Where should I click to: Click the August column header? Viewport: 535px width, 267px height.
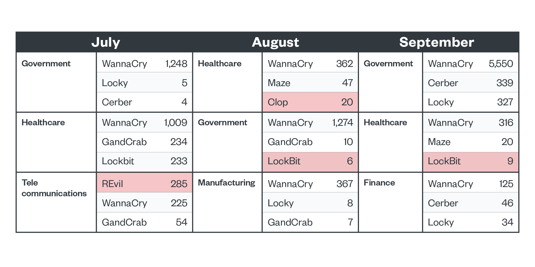click(x=275, y=42)
